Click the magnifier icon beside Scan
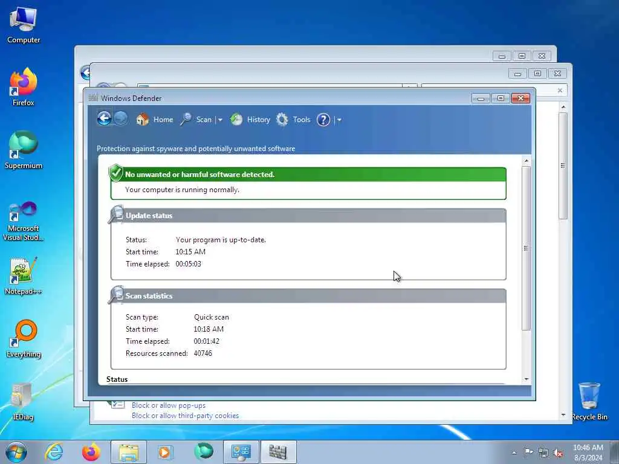 (x=186, y=119)
